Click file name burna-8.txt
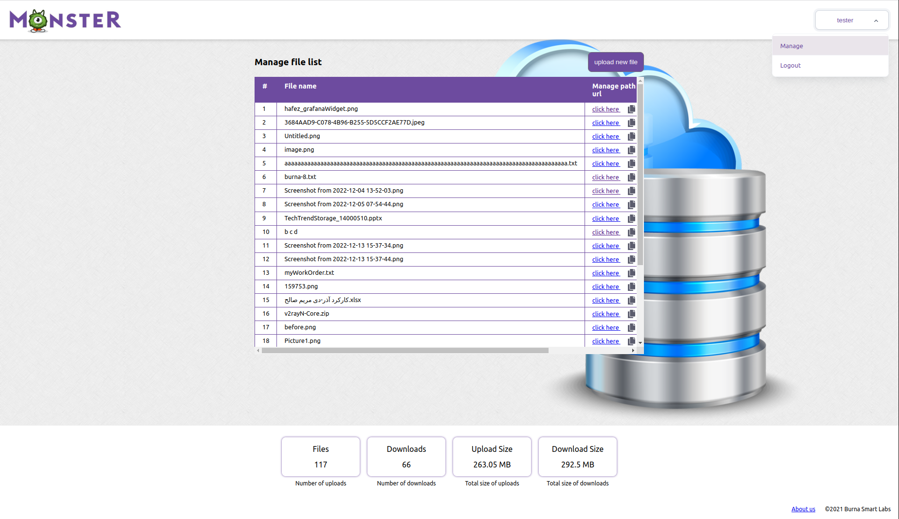The image size is (899, 519). 300,177
